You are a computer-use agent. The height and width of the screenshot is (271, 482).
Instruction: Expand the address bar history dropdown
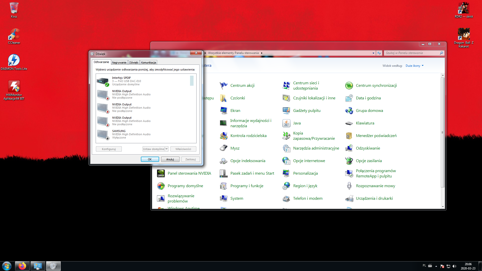[373, 53]
